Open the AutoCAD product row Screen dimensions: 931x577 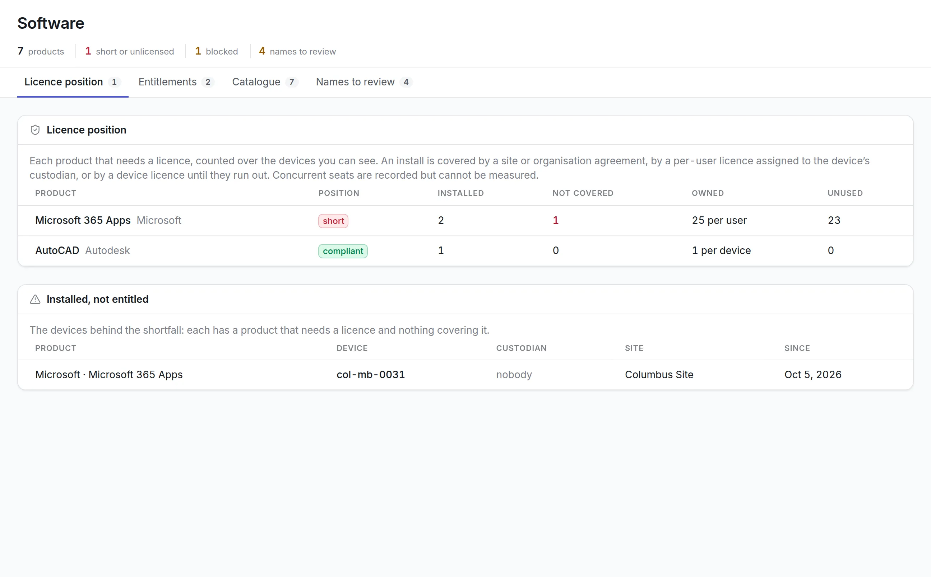(x=465, y=251)
